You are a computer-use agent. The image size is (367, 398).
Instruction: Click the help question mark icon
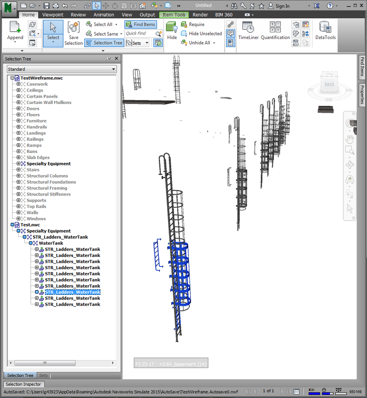[x=330, y=6]
